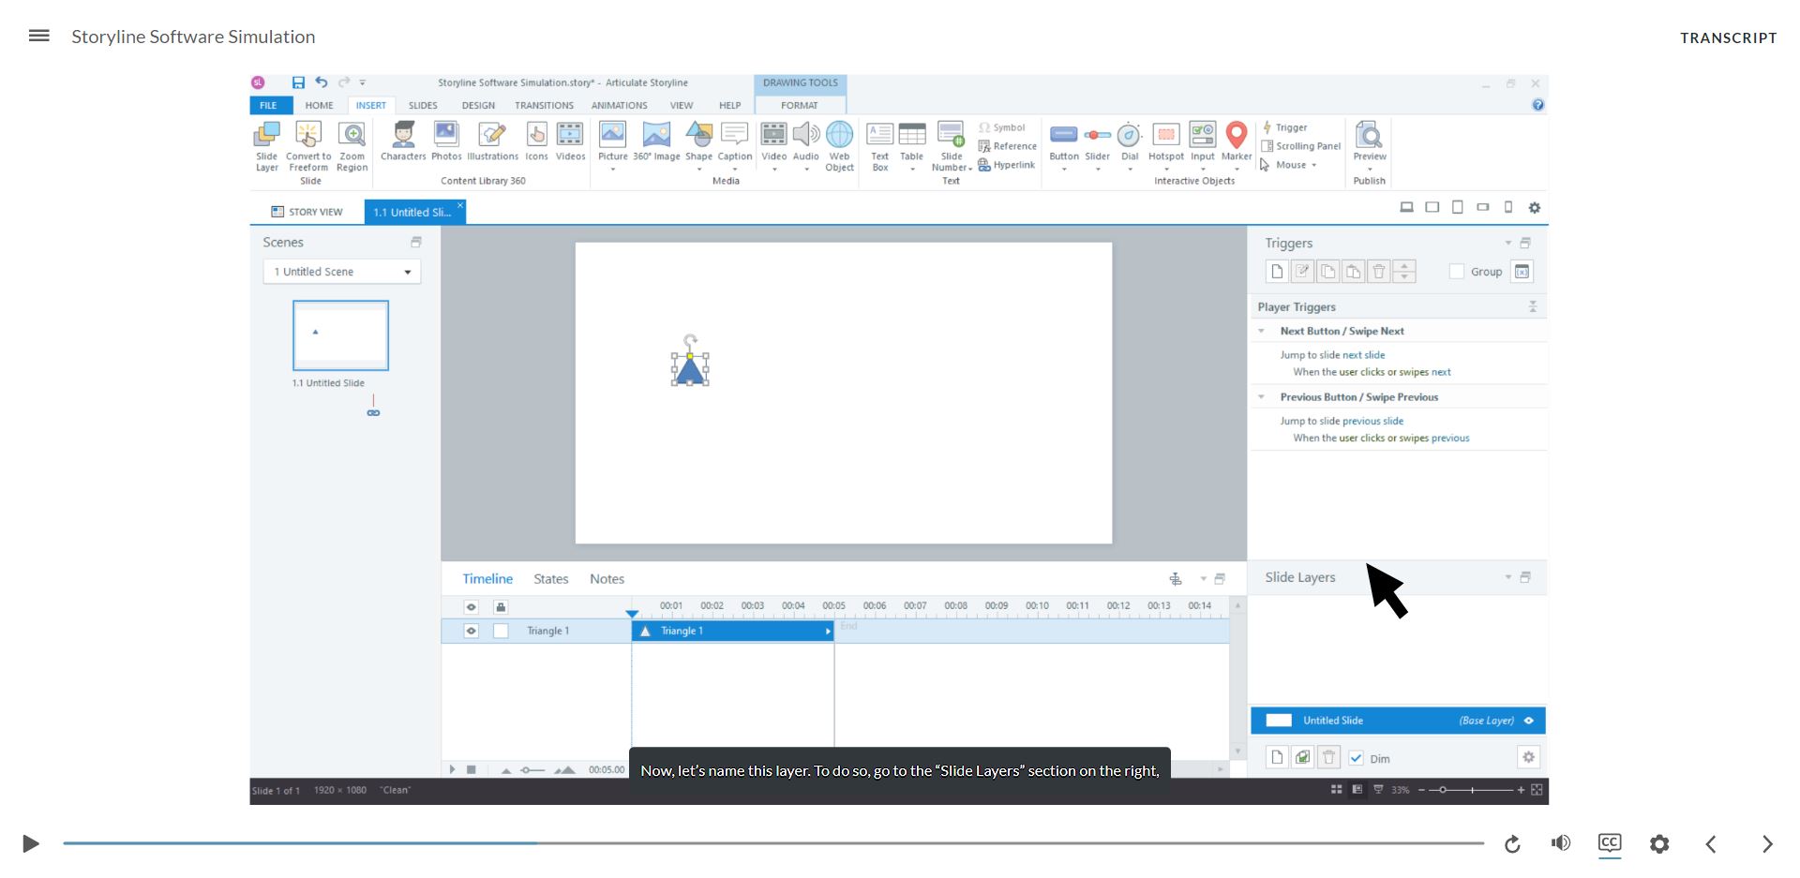Open the Hotspot tool
Viewport: 1800px width, 878px height.
point(1165,141)
